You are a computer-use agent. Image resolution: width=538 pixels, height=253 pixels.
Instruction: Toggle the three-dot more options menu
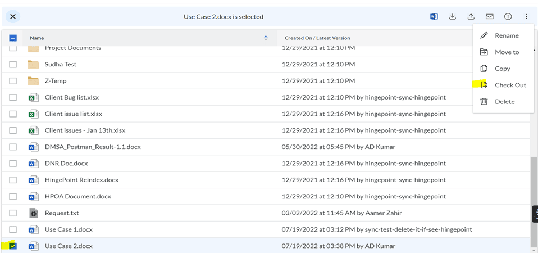[526, 16]
